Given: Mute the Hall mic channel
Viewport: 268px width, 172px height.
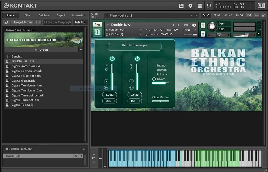Looking at the screenshot, I should pyautogui.click(x=131, y=88).
